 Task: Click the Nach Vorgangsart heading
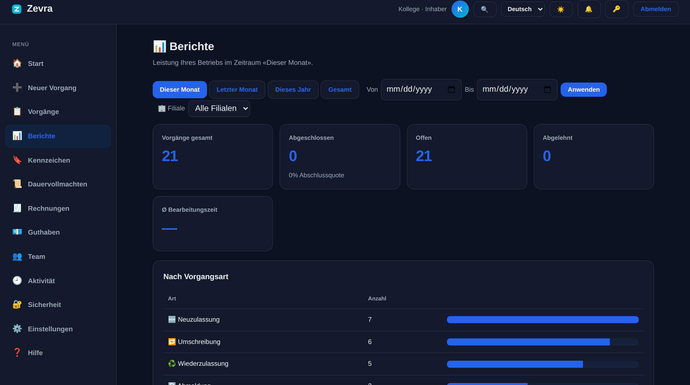point(196,276)
